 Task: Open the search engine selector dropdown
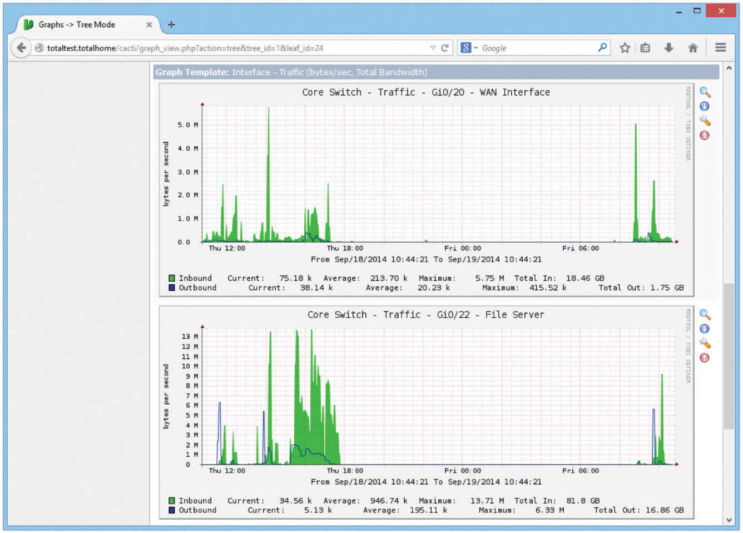coord(469,48)
